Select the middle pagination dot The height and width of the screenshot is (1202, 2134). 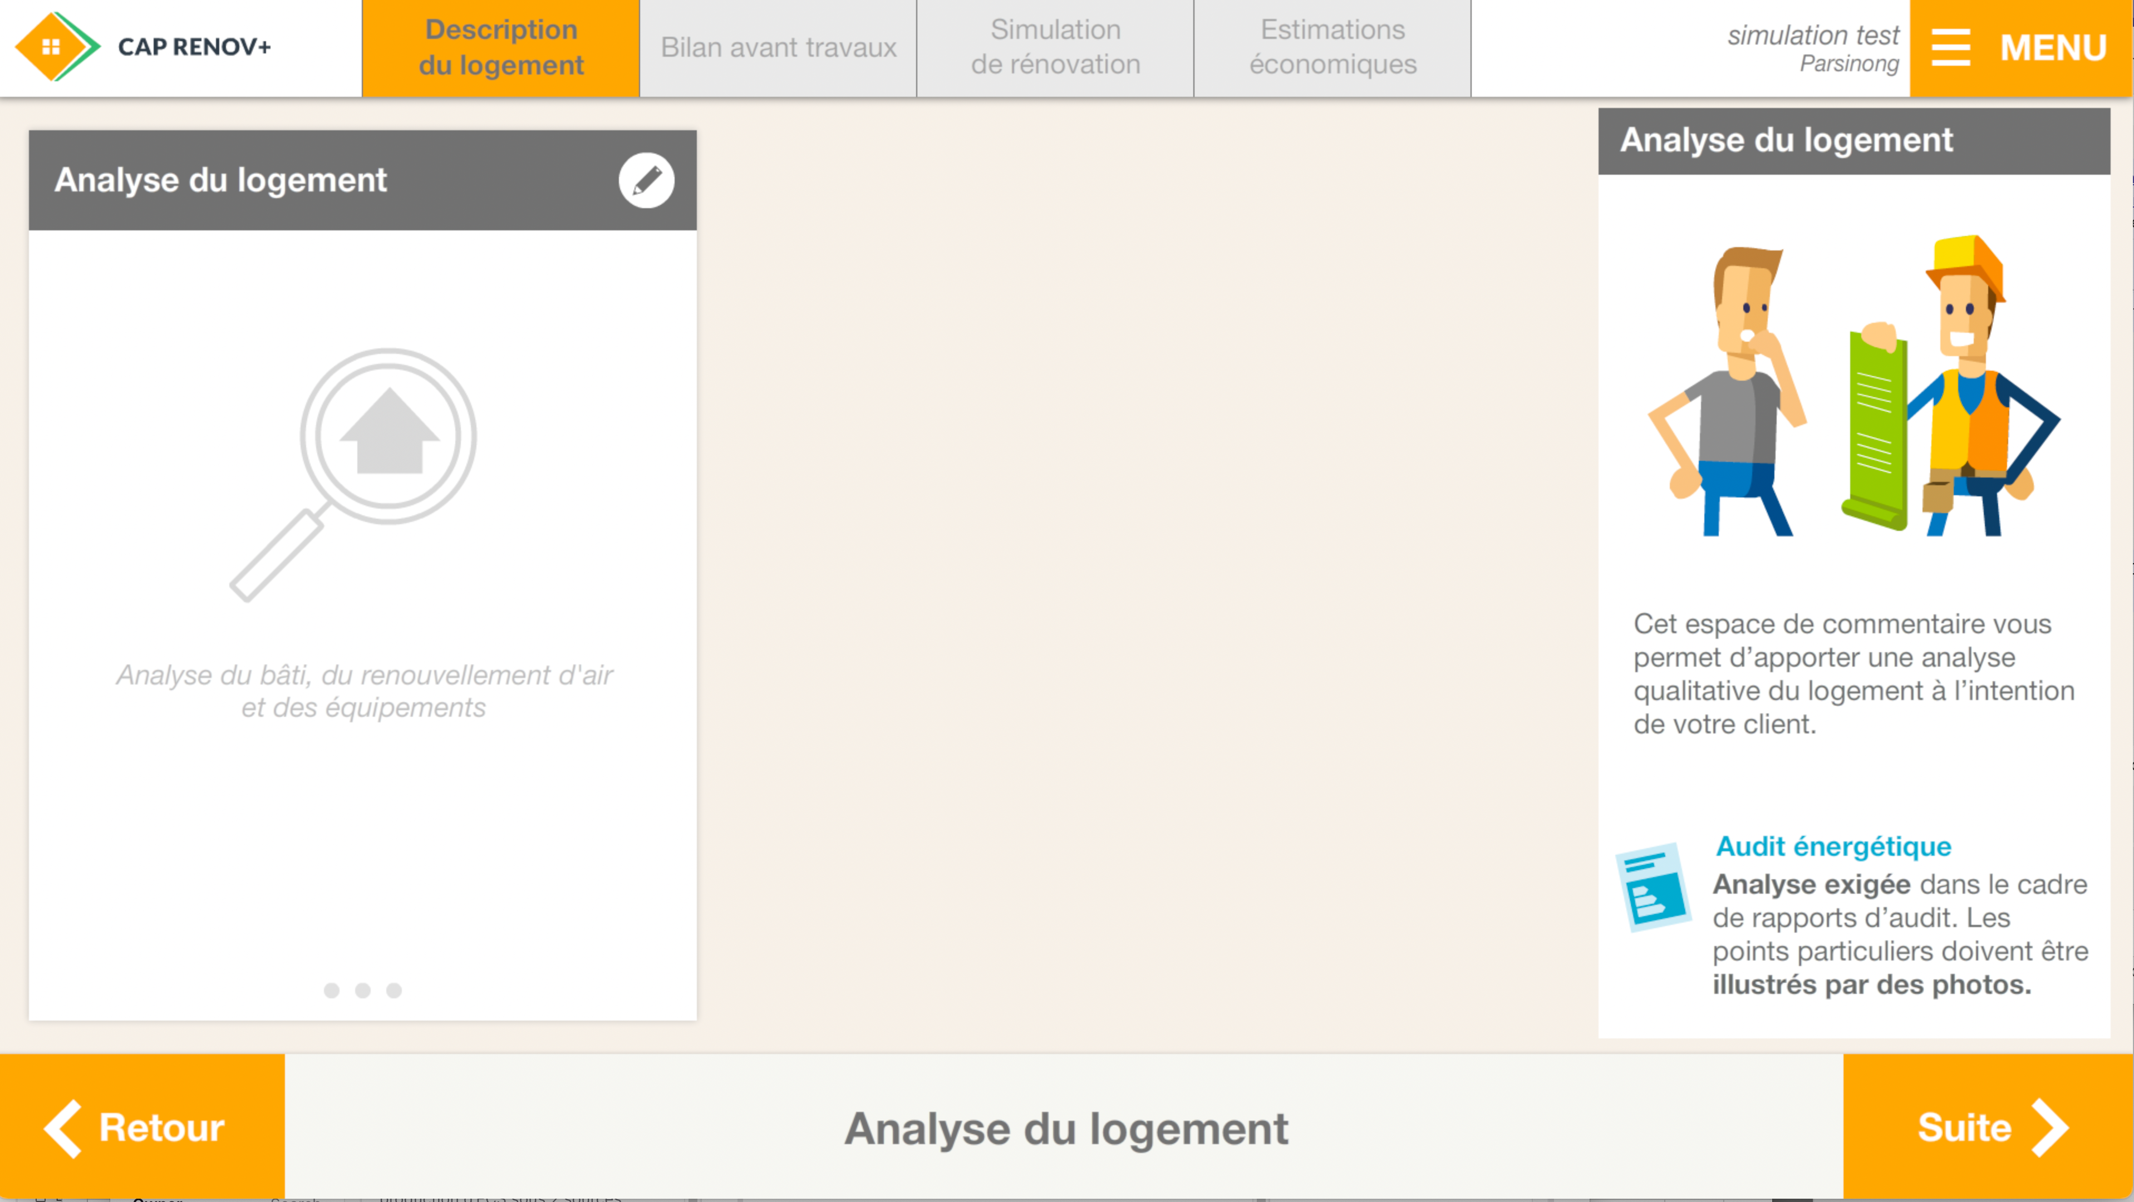point(363,990)
